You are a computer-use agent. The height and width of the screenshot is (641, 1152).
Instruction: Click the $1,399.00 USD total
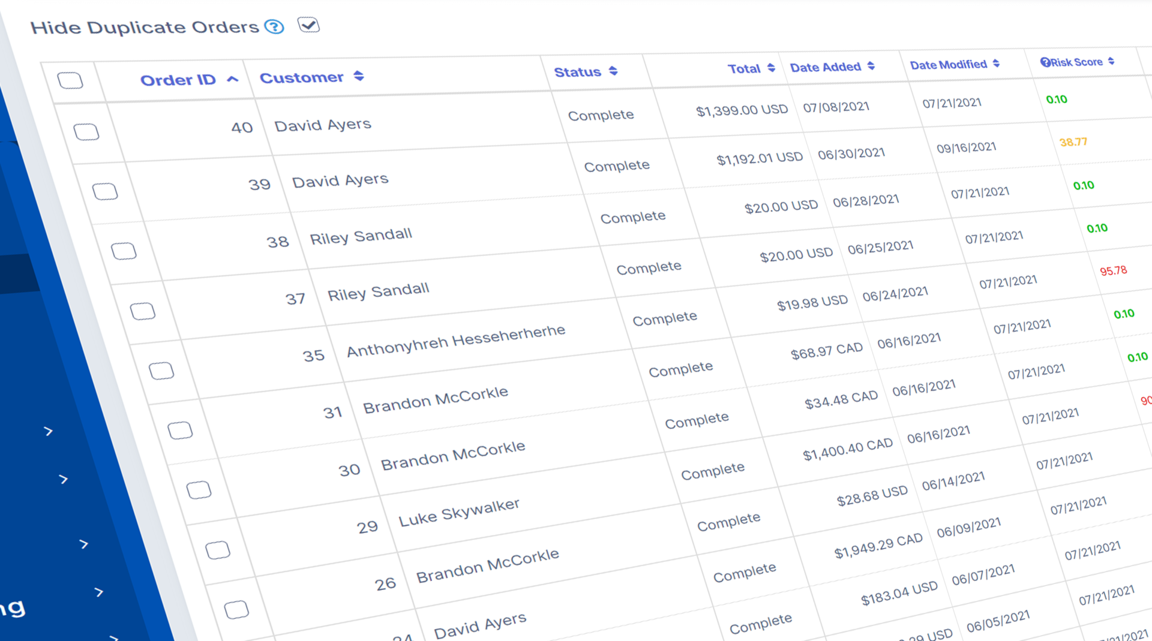click(742, 110)
